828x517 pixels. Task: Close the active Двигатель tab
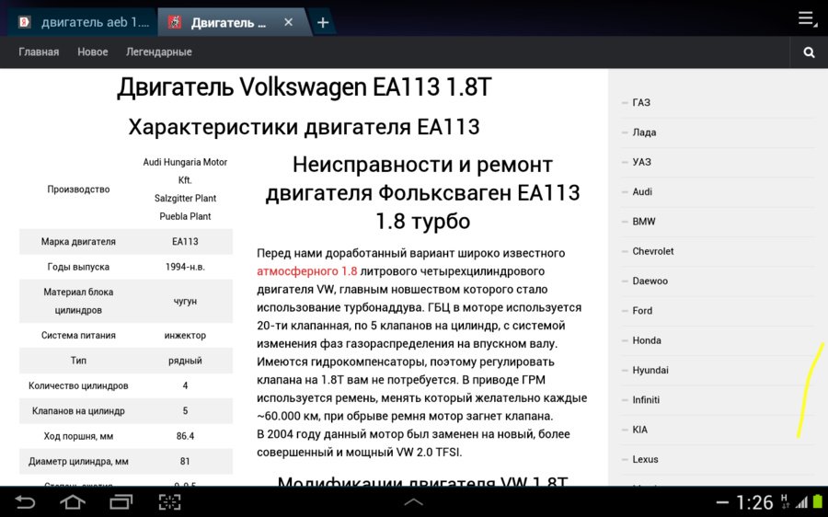point(288,22)
